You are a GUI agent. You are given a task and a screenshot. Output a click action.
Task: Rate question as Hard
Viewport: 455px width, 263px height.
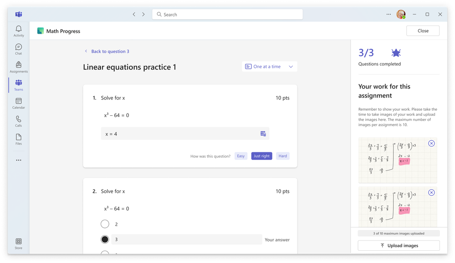pos(282,156)
